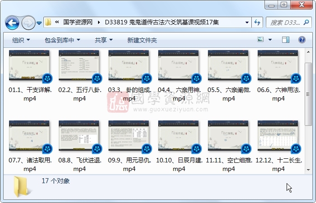Select the D33819 folder breadcrumb
Screen dimensions: 316x203
(x=162, y=22)
